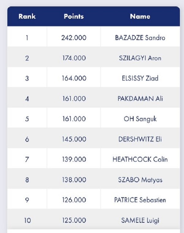Click the Rank column header
This screenshot has height=233, width=184.
(27, 17)
